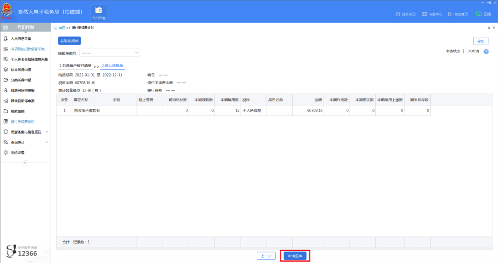The height and width of the screenshot is (263, 498).
Task: Open 系统设置 gear icon
Action: [6, 152]
